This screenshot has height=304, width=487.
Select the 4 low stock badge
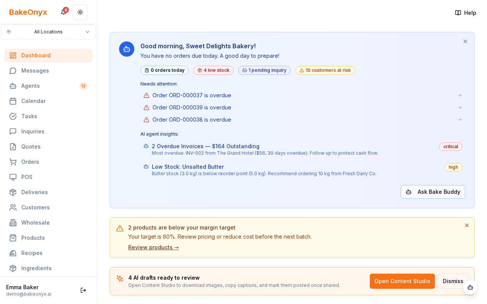(x=213, y=70)
